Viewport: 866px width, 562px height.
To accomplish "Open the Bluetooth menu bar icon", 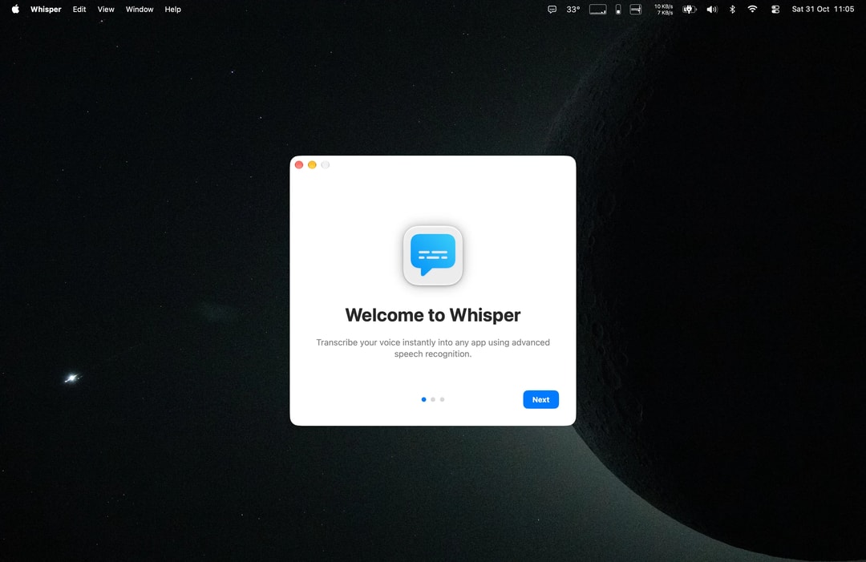I will pyautogui.click(x=732, y=10).
